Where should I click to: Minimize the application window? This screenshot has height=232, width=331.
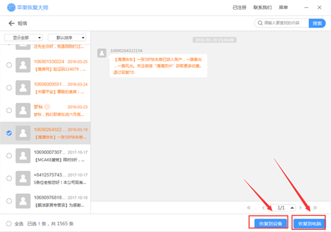coord(306,8)
